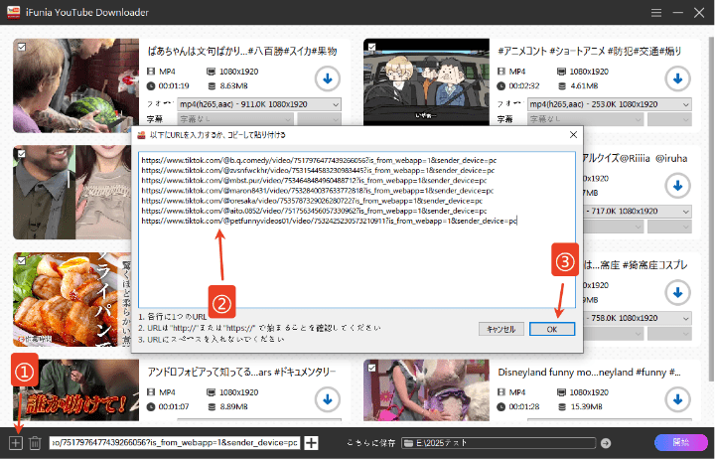Open format dropdown mp4 911.0K 1080x1920
The height and width of the screenshot is (459, 715).
click(x=259, y=104)
